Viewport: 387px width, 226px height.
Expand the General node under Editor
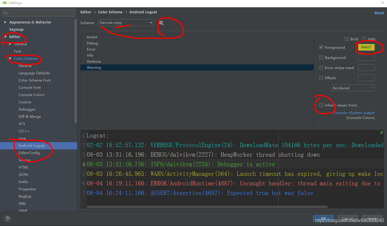coord(10,44)
